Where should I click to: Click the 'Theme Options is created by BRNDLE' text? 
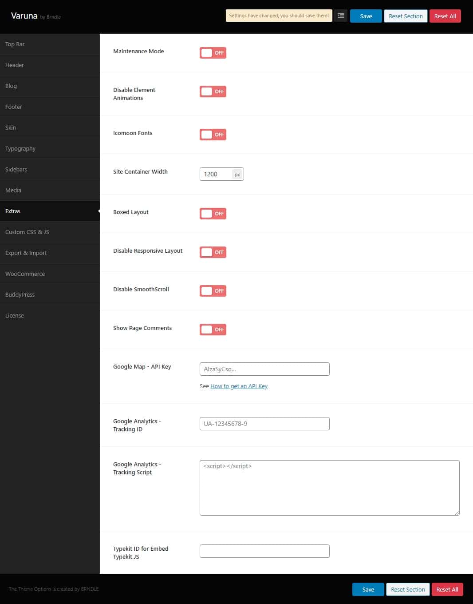tap(54, 589)
